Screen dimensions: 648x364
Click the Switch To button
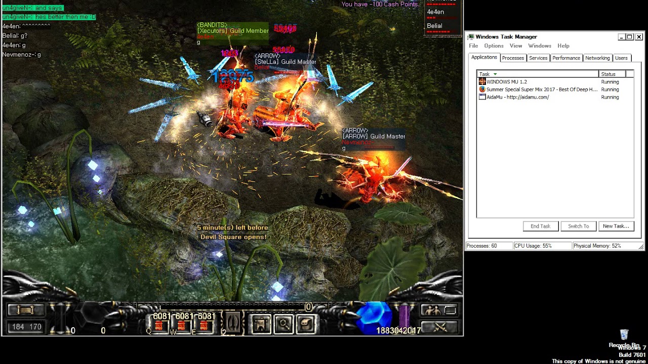pos(578,226)
